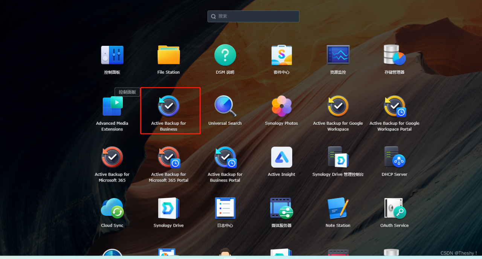
Task: Launch Active Insight
Action: pos(281,157)
